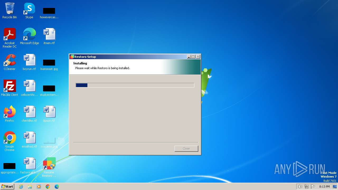
Task: Select the factorscard... document icon
Action: (29, 165)
